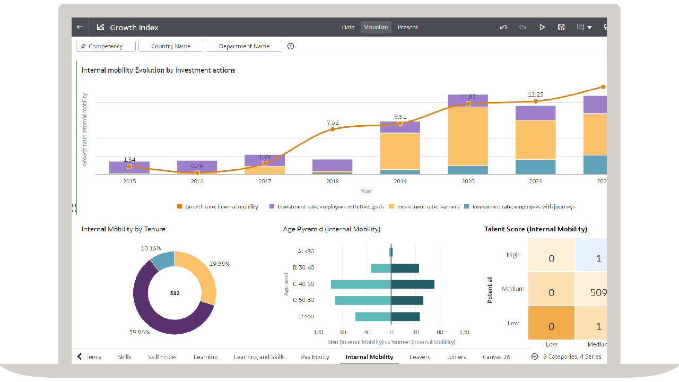Click the refresh data icon
679x382 pixels.
561,27
